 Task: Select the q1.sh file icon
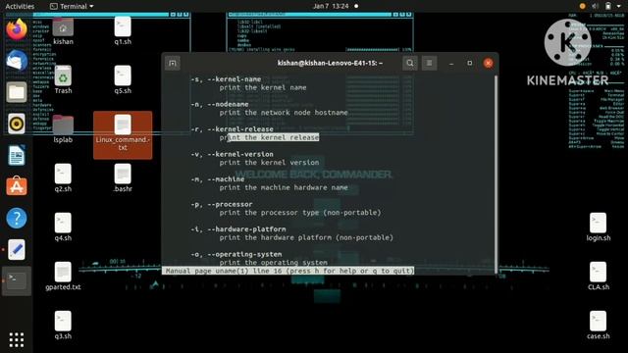pos(123,31)
